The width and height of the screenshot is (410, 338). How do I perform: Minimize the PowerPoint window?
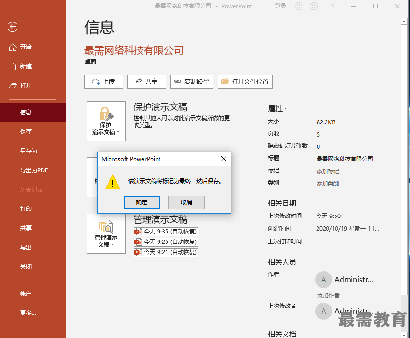point(354,6)
